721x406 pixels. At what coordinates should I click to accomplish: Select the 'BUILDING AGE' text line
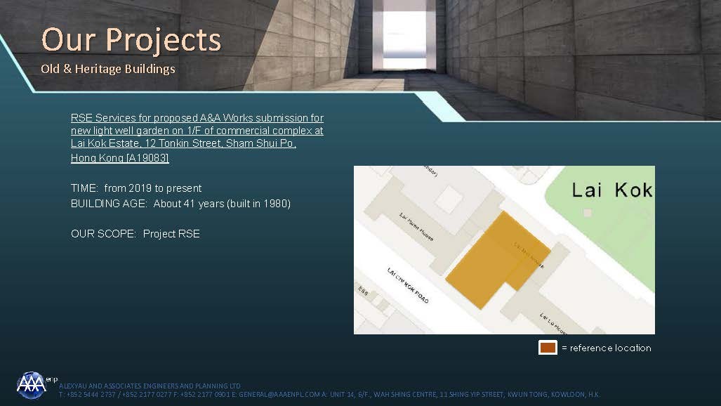coord(180,204)
